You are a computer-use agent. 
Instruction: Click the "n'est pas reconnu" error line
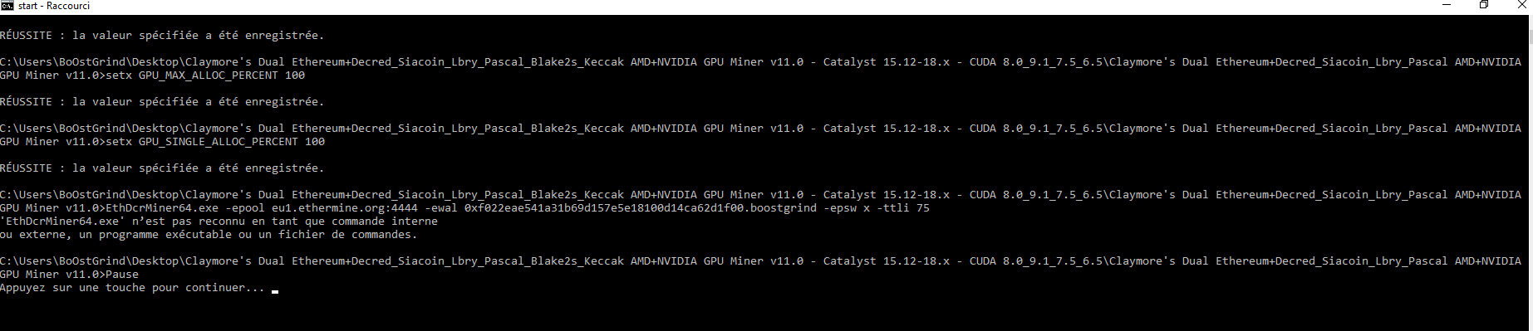[x=219, y=221]
